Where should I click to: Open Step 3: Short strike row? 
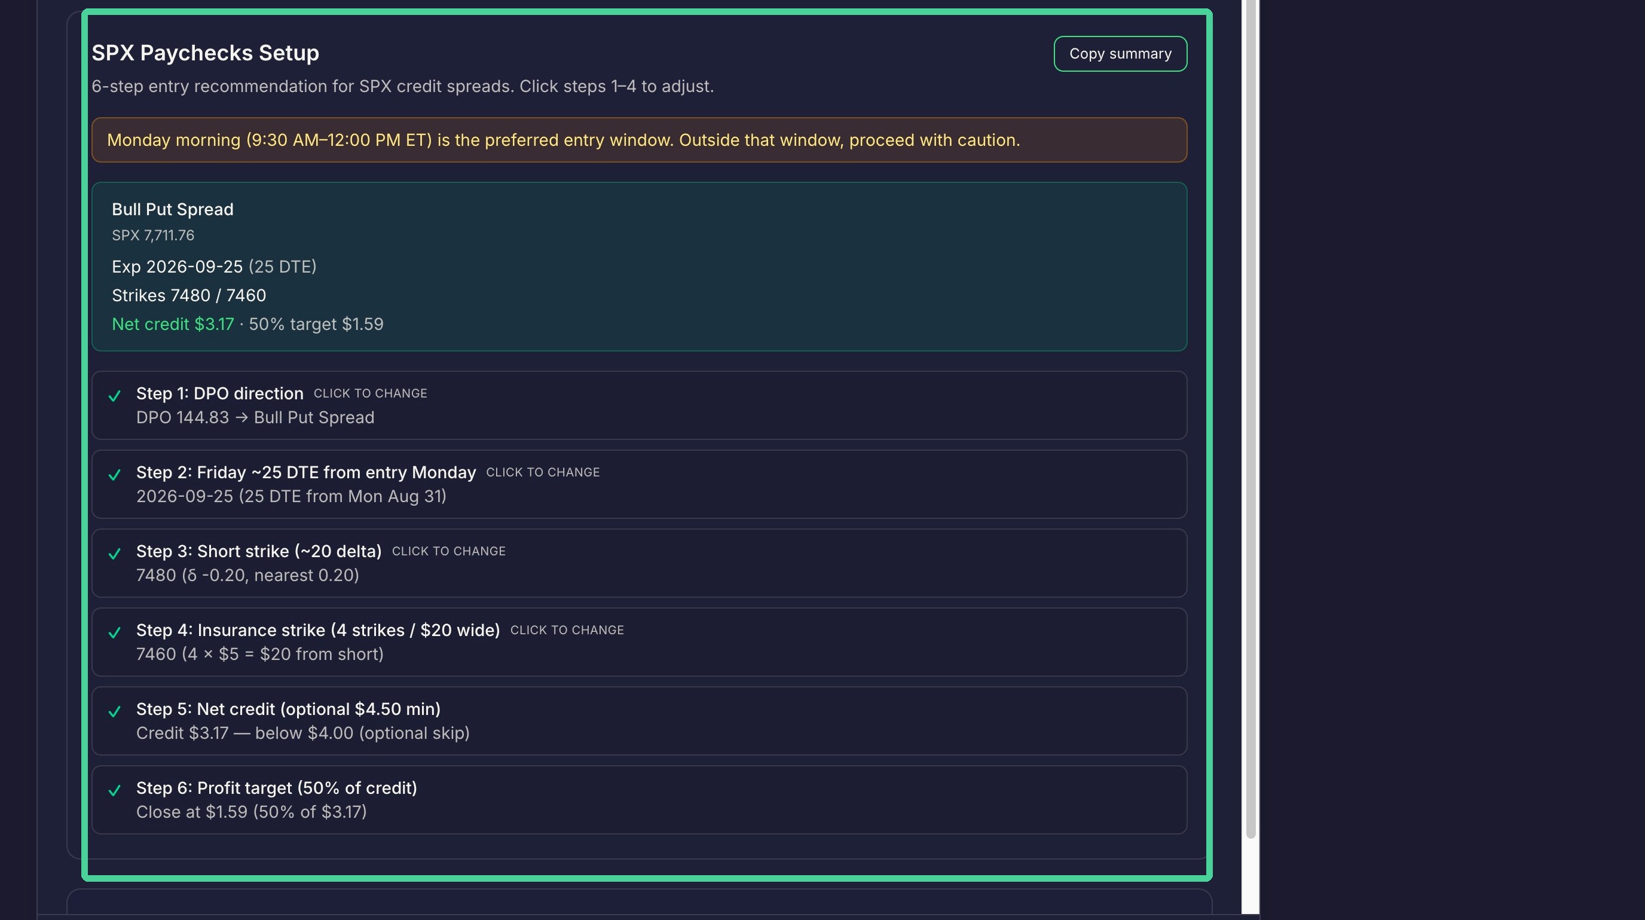point(639,563)
